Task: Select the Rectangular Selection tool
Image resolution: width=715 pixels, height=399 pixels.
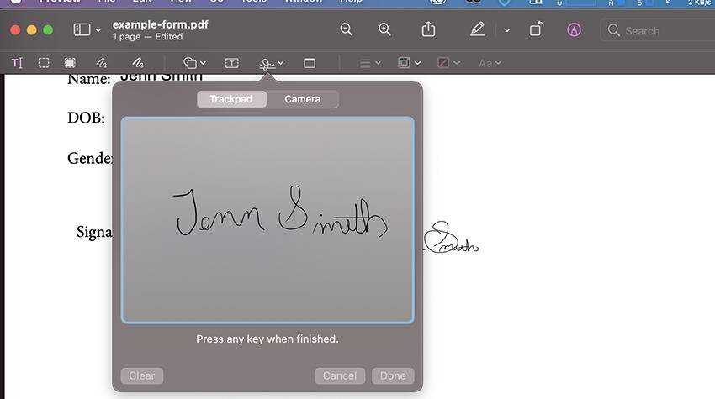Action: (44, 63)
